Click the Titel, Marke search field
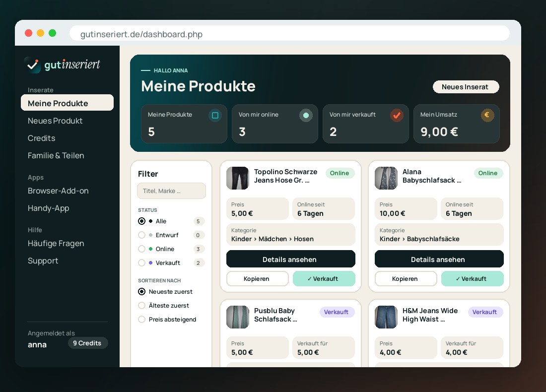This screenshot has height=392, width=546. (171, 191)
